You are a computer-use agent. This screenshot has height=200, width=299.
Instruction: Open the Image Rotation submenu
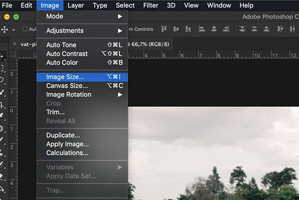82,94
